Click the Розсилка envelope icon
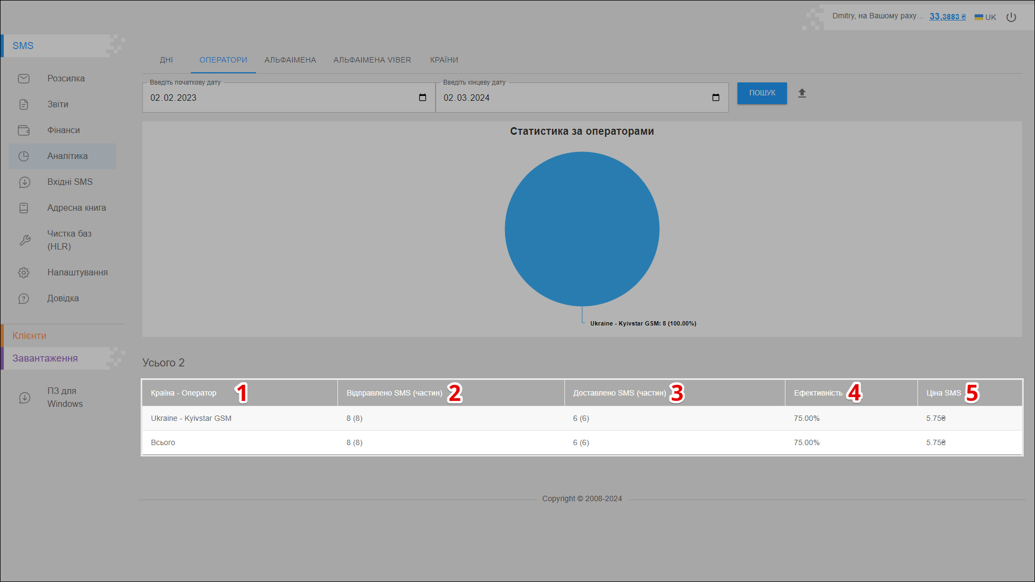Viewport: 1035px width, 582px height. click(x=24, y=79)
